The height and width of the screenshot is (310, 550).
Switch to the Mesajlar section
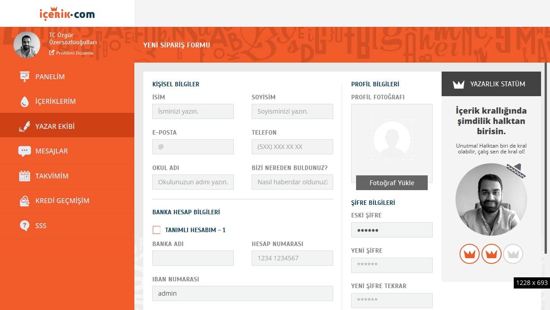52,150
